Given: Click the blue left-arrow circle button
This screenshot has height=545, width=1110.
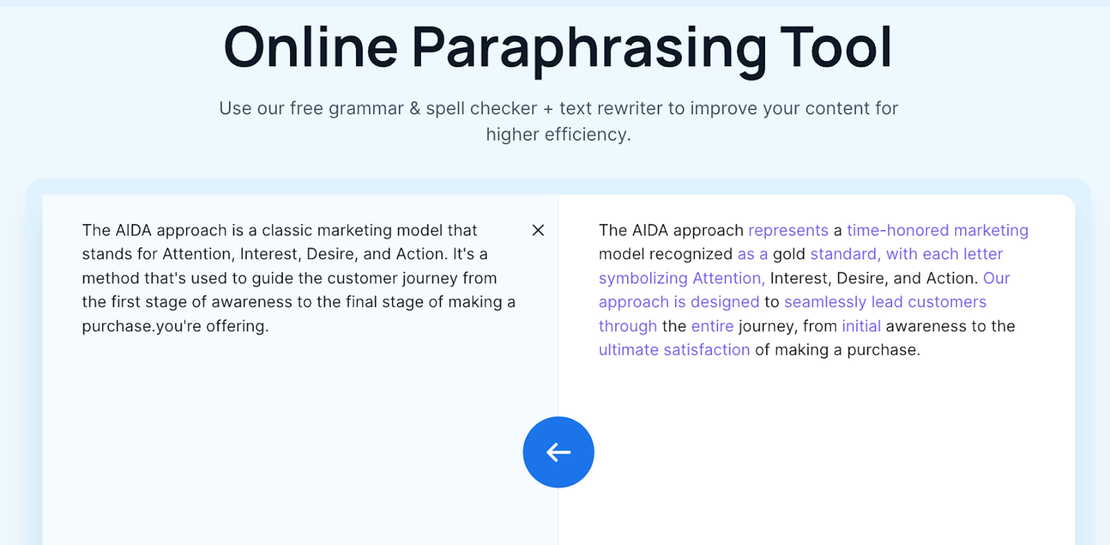Looking at the screenshot, I should coord(558,452).
